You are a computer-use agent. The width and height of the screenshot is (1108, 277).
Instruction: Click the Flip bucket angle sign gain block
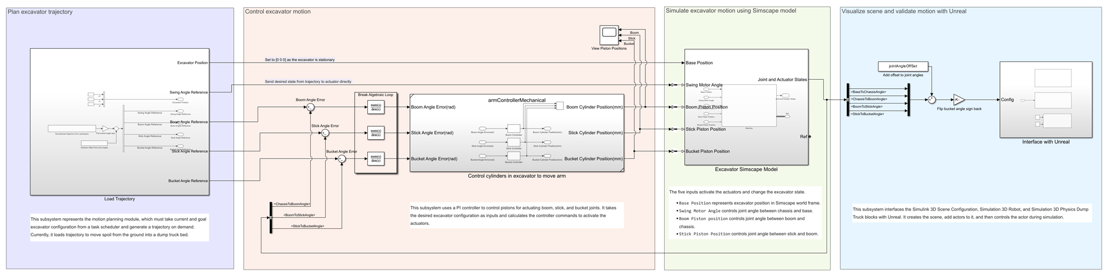[x=958, y=100]
